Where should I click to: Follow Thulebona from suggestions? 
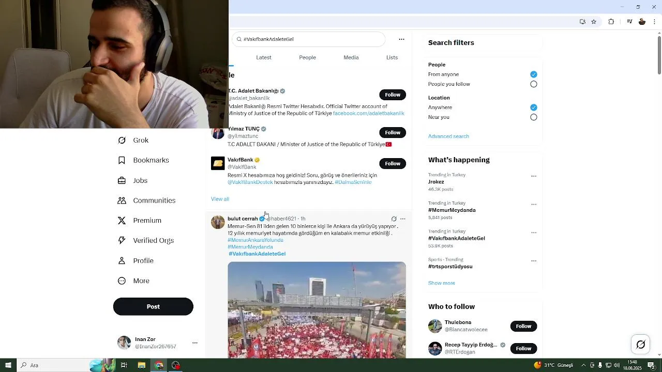tap(523, 326)
